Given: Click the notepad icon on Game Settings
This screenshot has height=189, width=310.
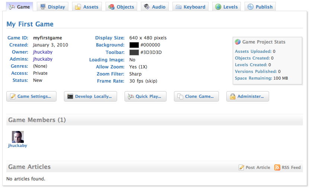Looking at the screenshot, I should pos(13,96).
